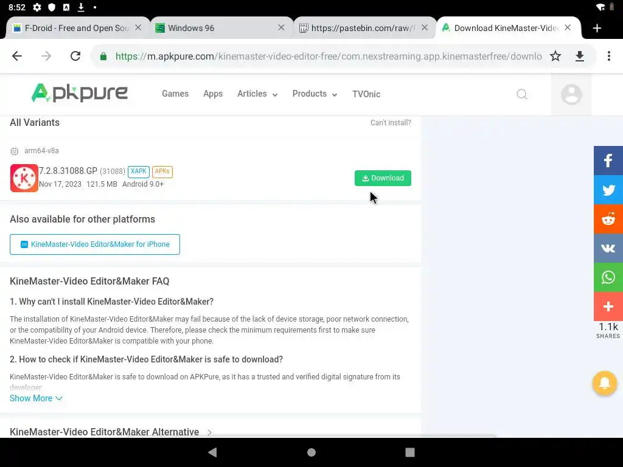Share on VK
The height and width of the screenshot is (467, 623).
[x=608, y=248]
